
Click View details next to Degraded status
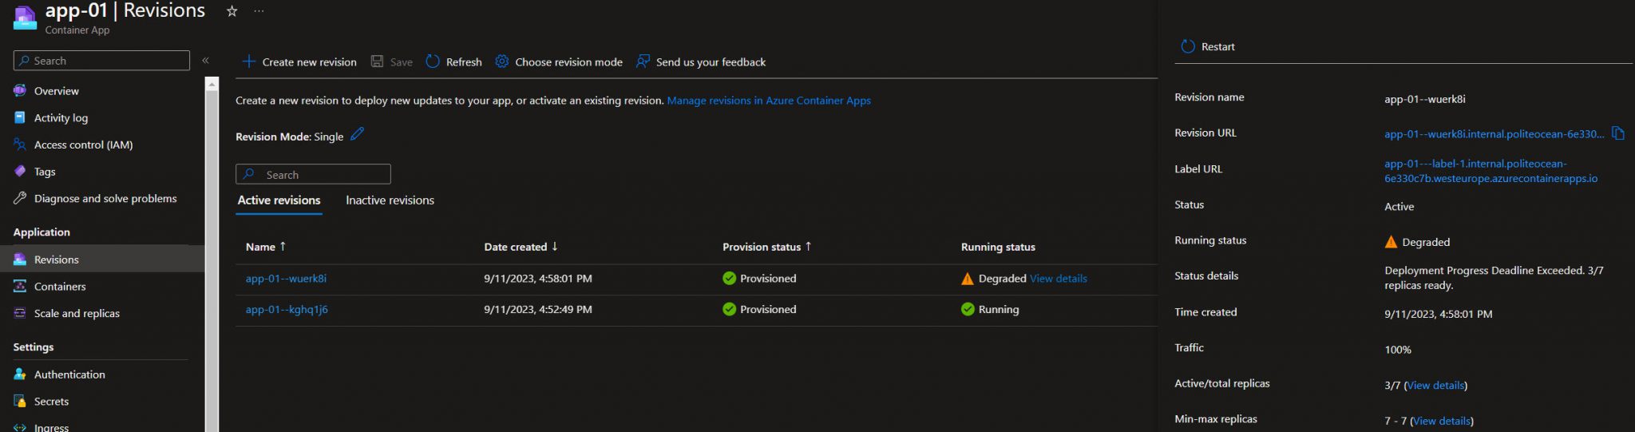click(x=1058, y=279)
